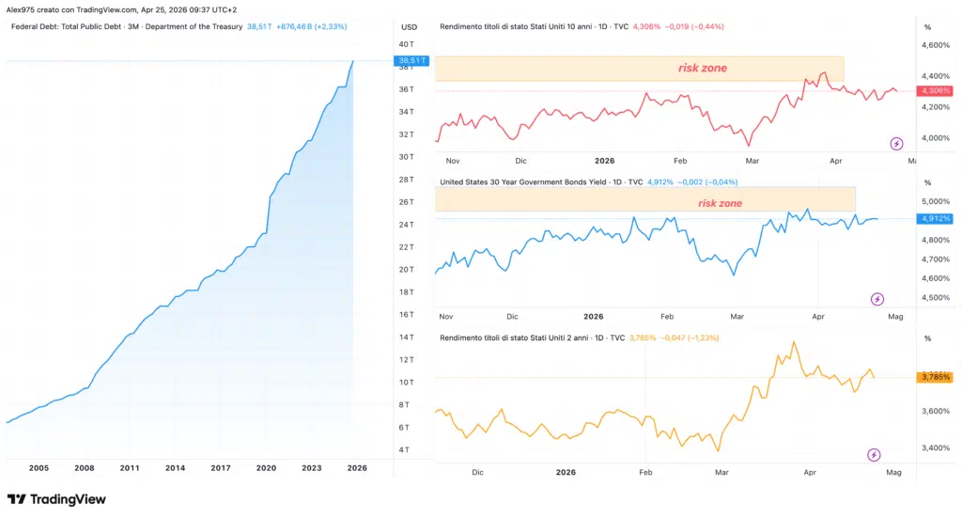Select risk zone box on the 30-year chart
The height and width of the screenshot is (518, 962).
click(x=644, y=199)
